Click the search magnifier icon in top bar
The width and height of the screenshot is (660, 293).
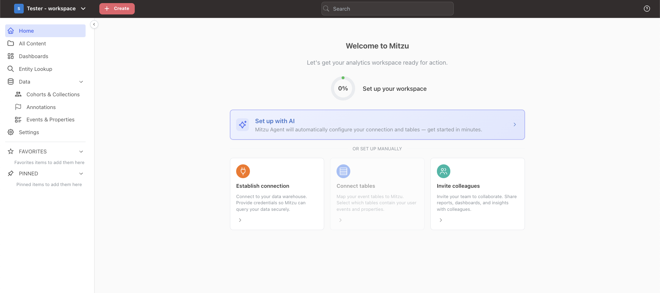click(x=326, y=9)
